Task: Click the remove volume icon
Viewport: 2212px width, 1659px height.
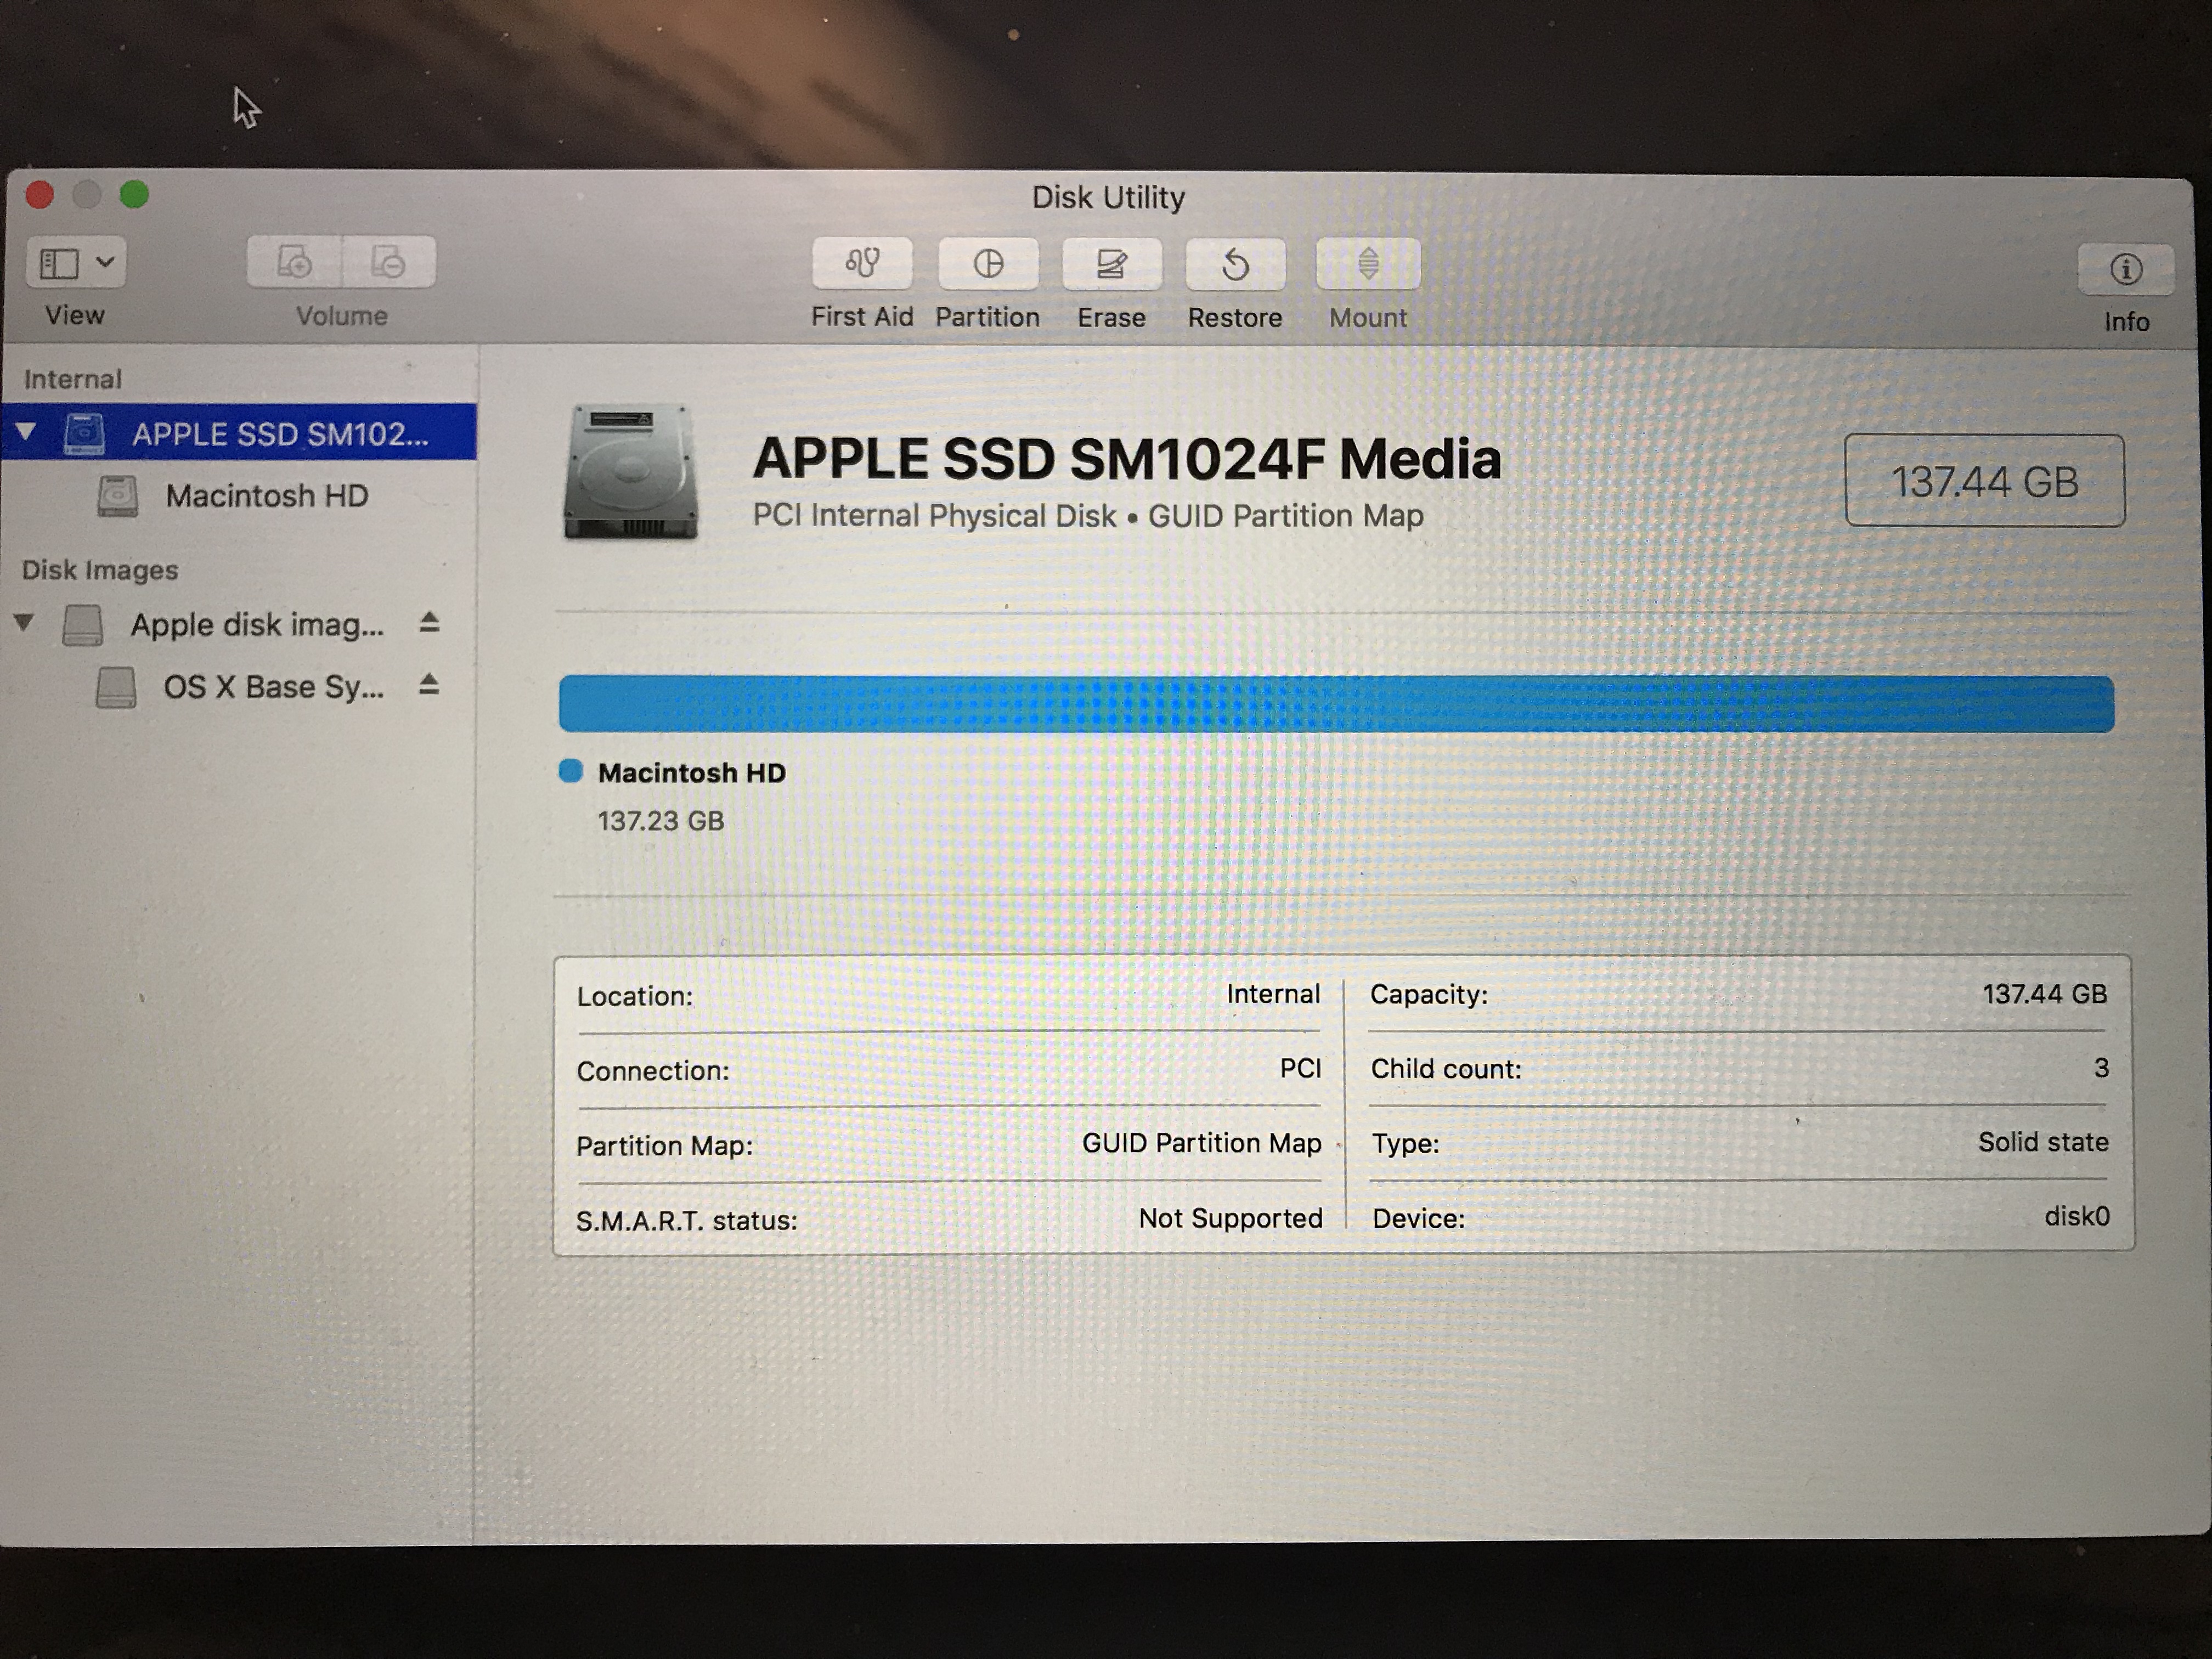Action: click(388, 262)
